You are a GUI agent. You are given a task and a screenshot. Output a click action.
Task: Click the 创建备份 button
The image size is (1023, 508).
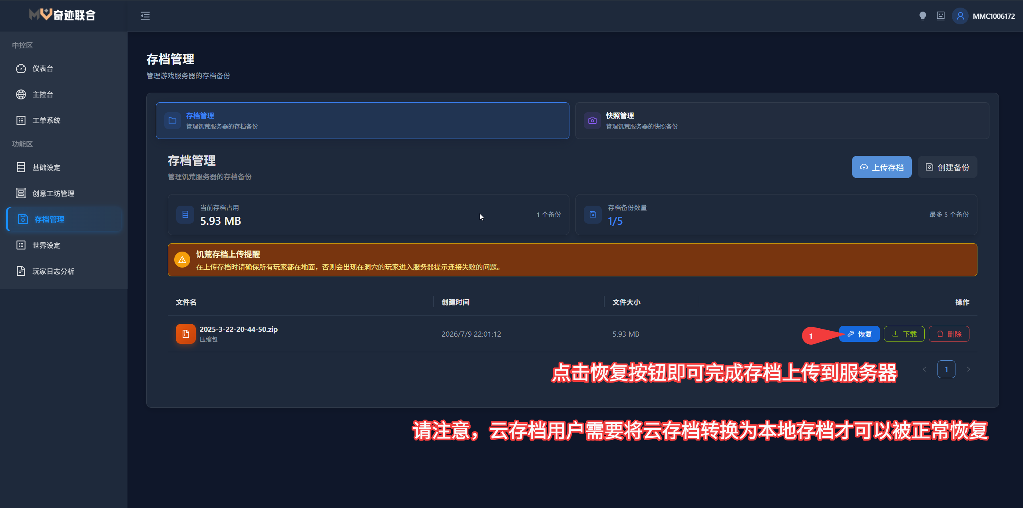(947, 167)
